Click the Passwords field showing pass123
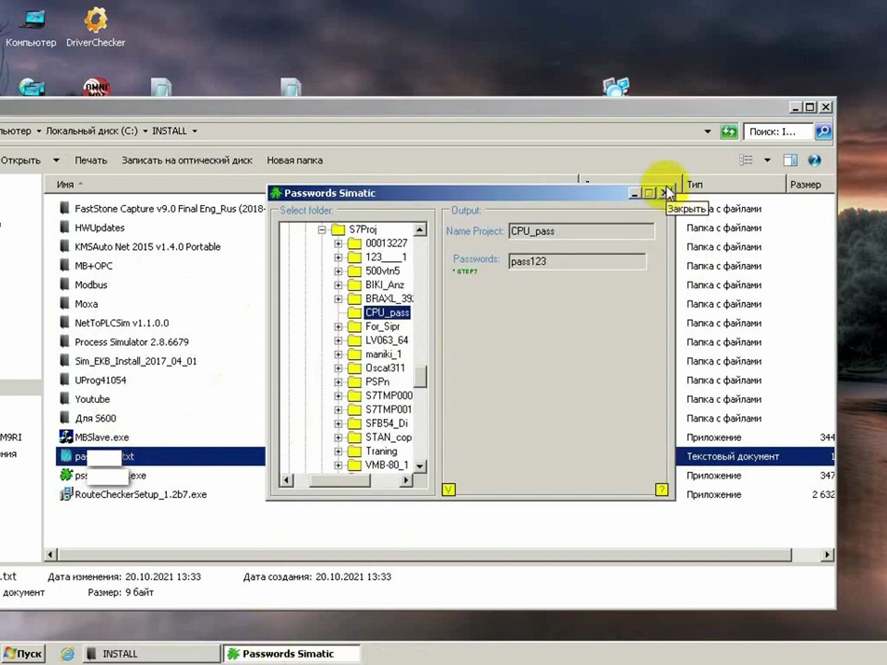Viewport: 887px width, 665px height. tap(577, 261)
